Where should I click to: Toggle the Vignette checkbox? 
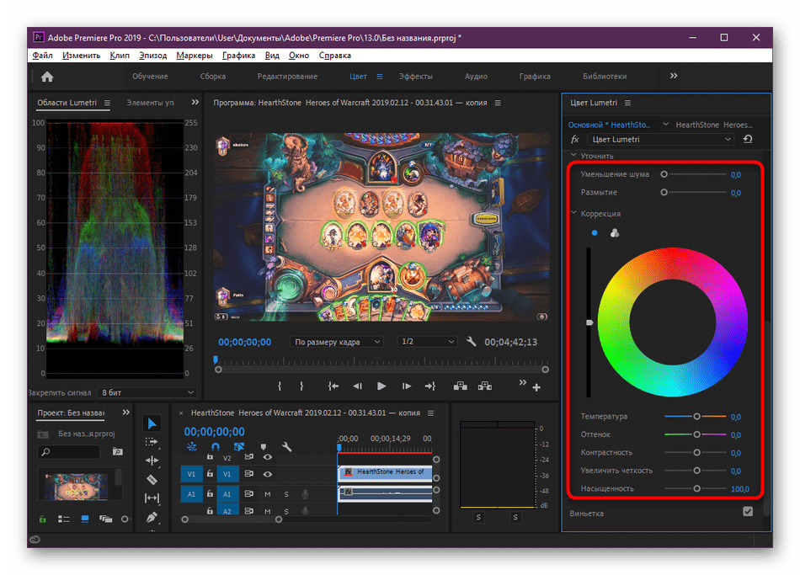click(x=747, y=512)
